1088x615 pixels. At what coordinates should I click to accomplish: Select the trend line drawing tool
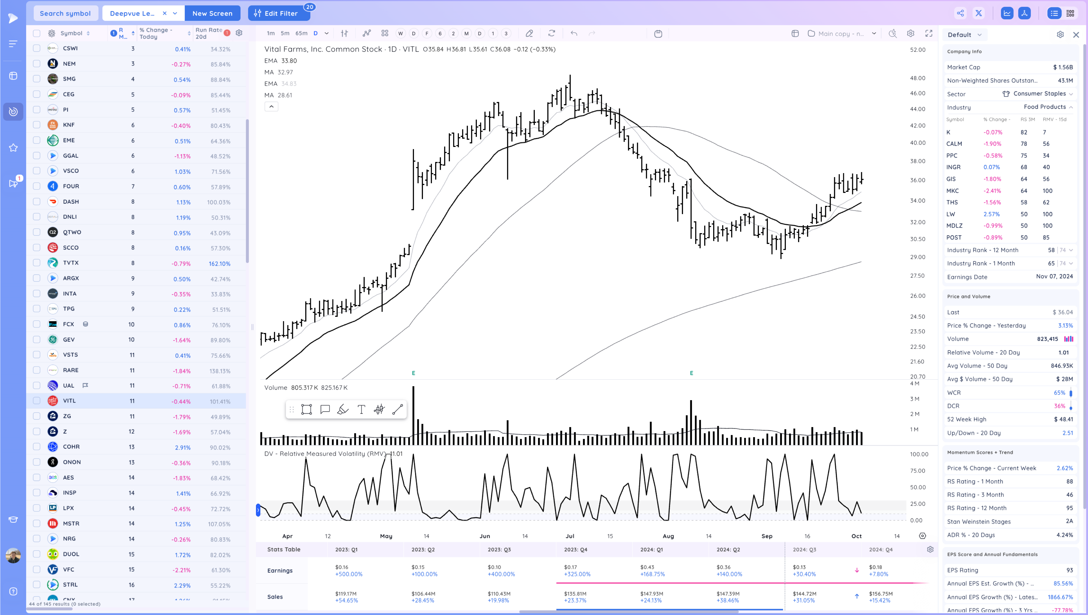point(397,409)
